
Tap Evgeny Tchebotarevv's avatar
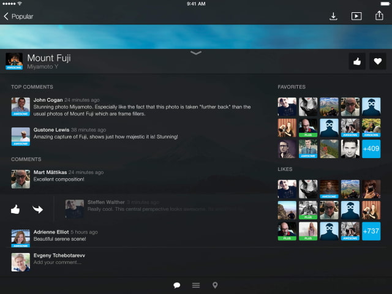(x=20, y=262)
